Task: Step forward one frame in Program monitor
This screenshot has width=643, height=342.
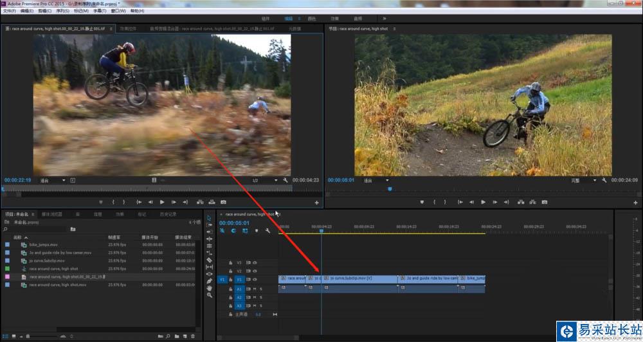Action: (494, 202)
